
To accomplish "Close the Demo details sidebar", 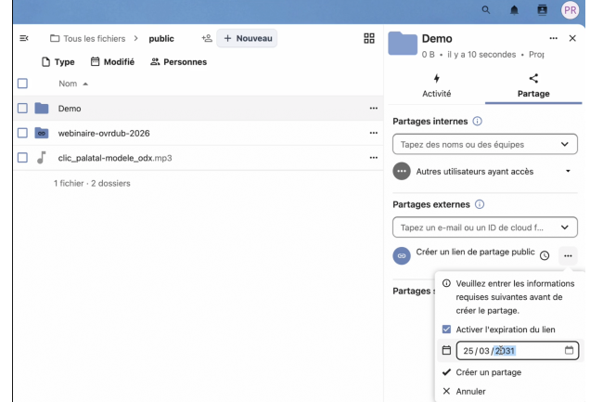I will tap(572, 38).
